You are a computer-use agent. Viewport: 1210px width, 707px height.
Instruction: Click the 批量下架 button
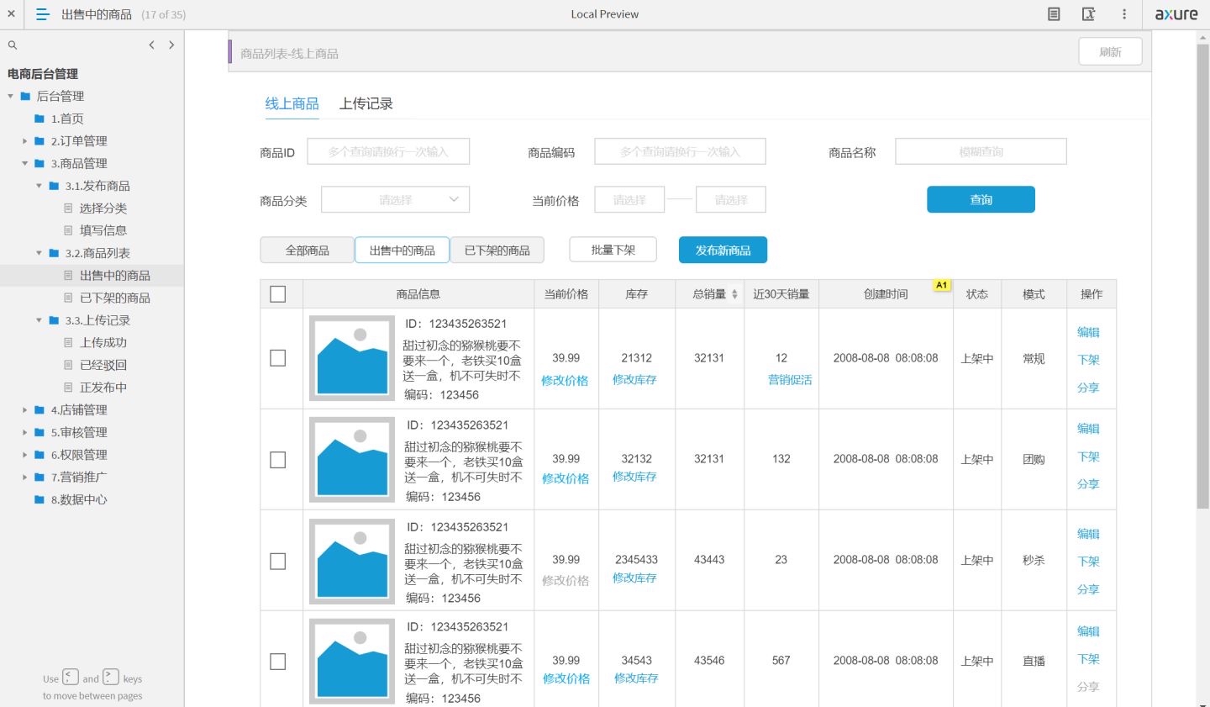coord(613,250)
